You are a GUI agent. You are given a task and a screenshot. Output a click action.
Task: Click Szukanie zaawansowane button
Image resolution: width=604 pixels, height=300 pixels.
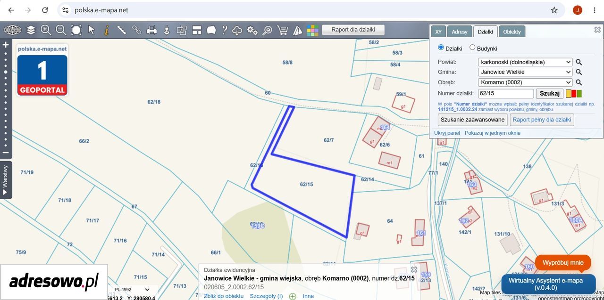472,120
